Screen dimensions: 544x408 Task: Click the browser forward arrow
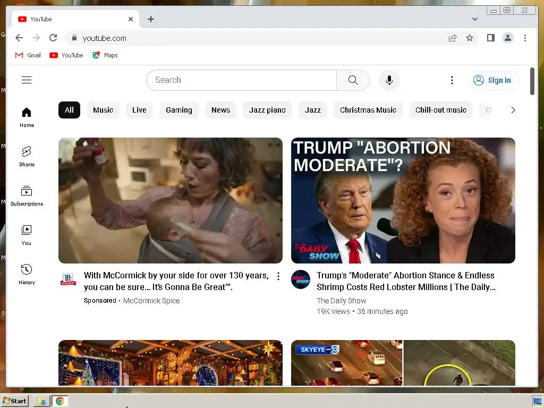click(x=36, y=38)
